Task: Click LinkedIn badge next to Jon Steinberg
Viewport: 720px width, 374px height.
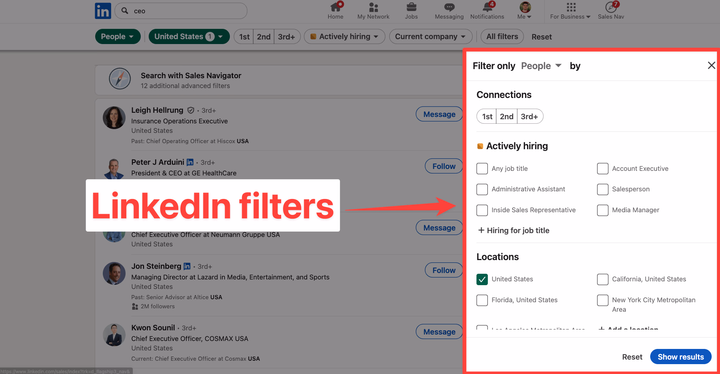Action: tap(187, 266)
